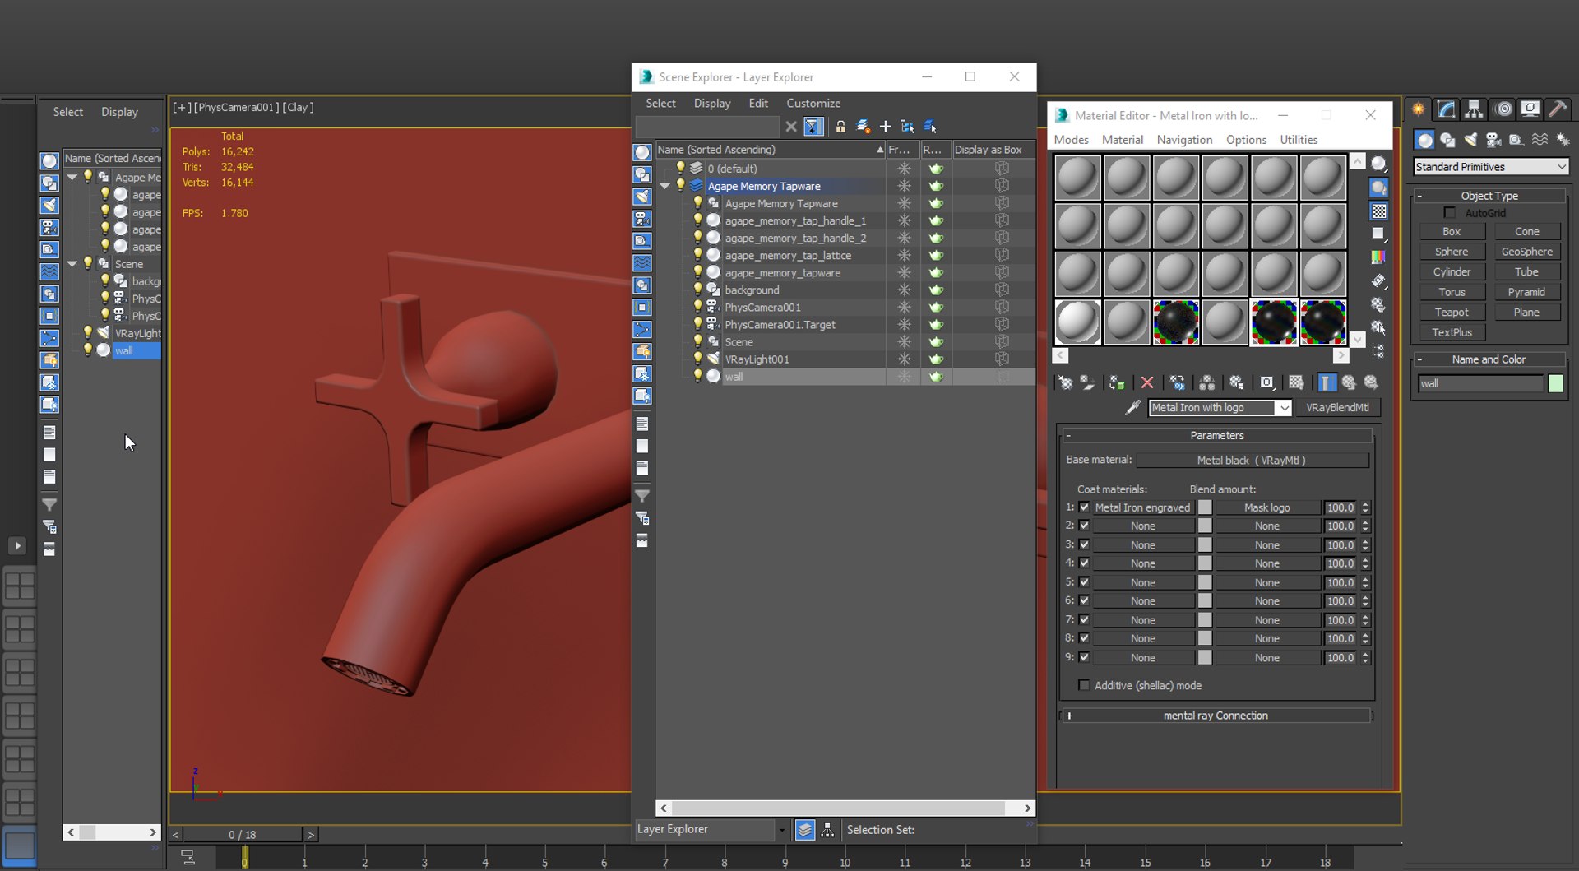Collapse the Scene group in left explorer
Image resolution: width=1579 pixels, height=871 pixels.
coord(72,264)
